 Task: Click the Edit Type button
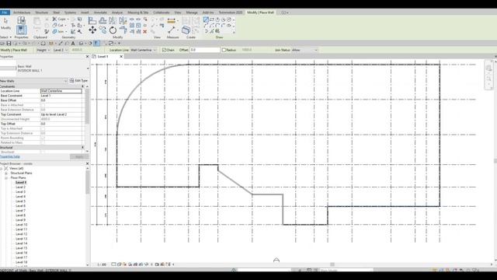[78, 81]
